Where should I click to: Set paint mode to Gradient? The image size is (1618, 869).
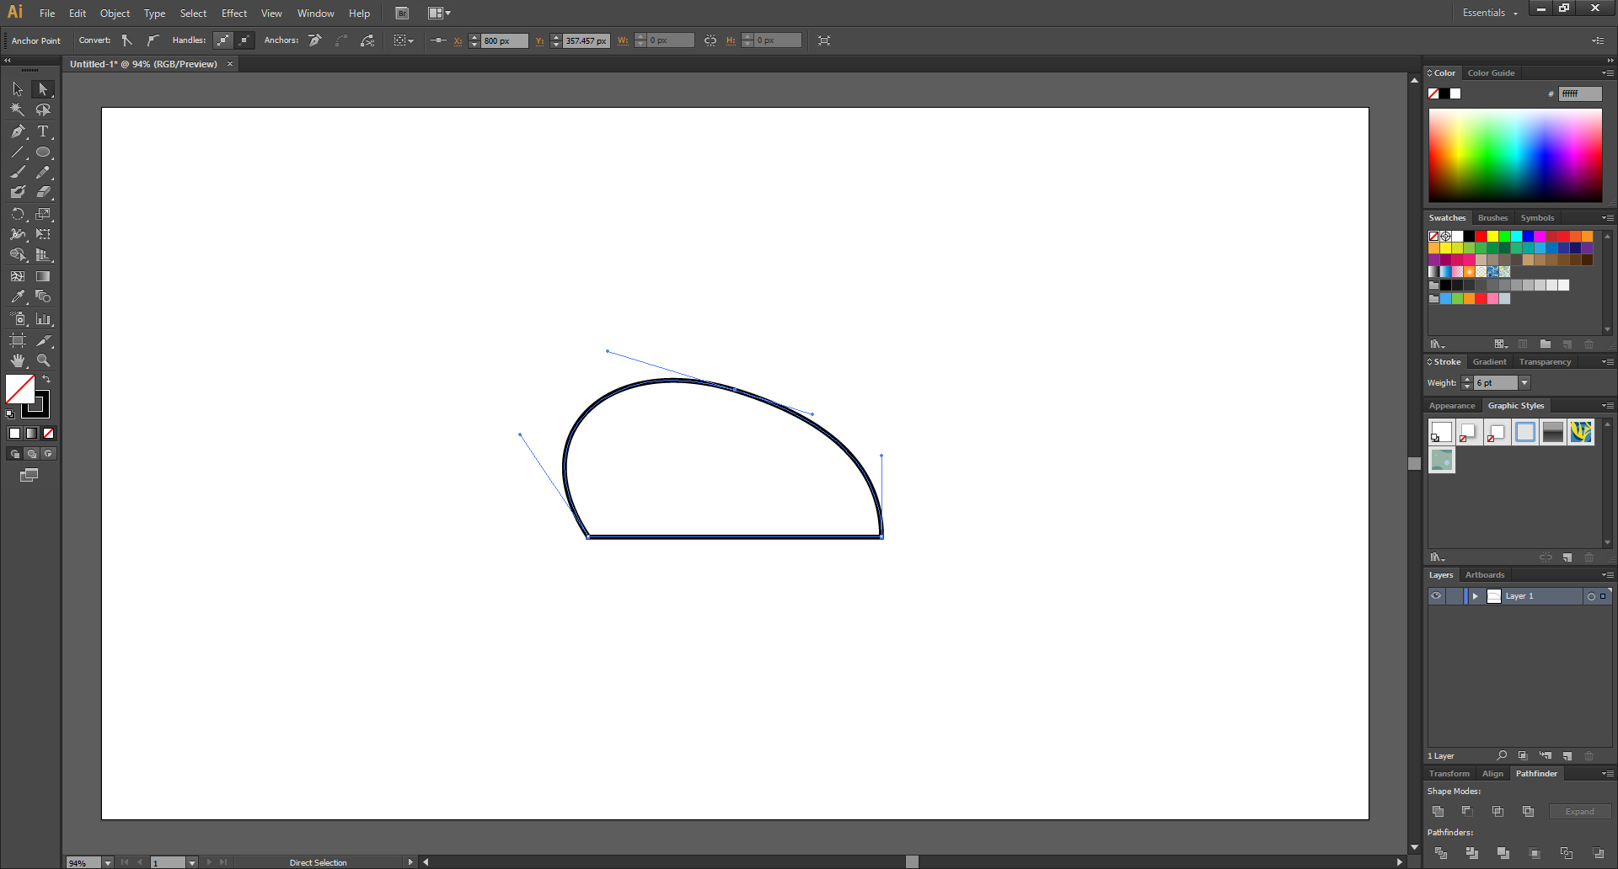pyautogui.click(x=31, y=433)
